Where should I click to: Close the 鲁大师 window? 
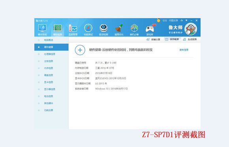point(197,21)
